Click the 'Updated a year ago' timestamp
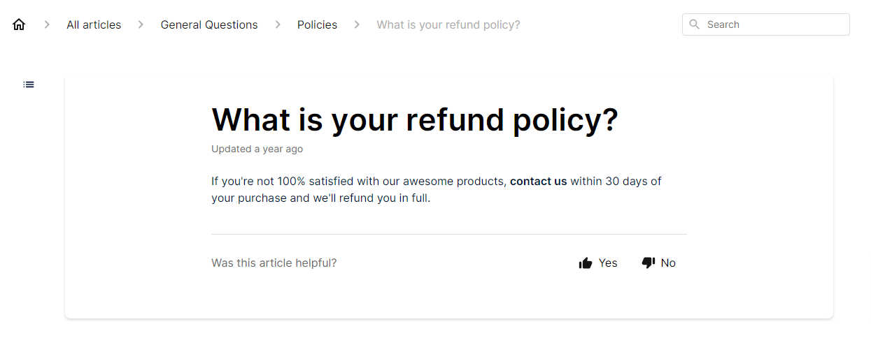This screenshot has height=338, width=871. (257, 149)
